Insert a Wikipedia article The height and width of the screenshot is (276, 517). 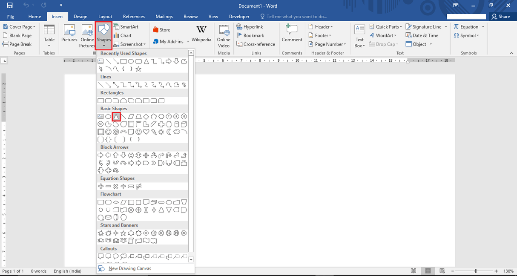tap(201, 34)
